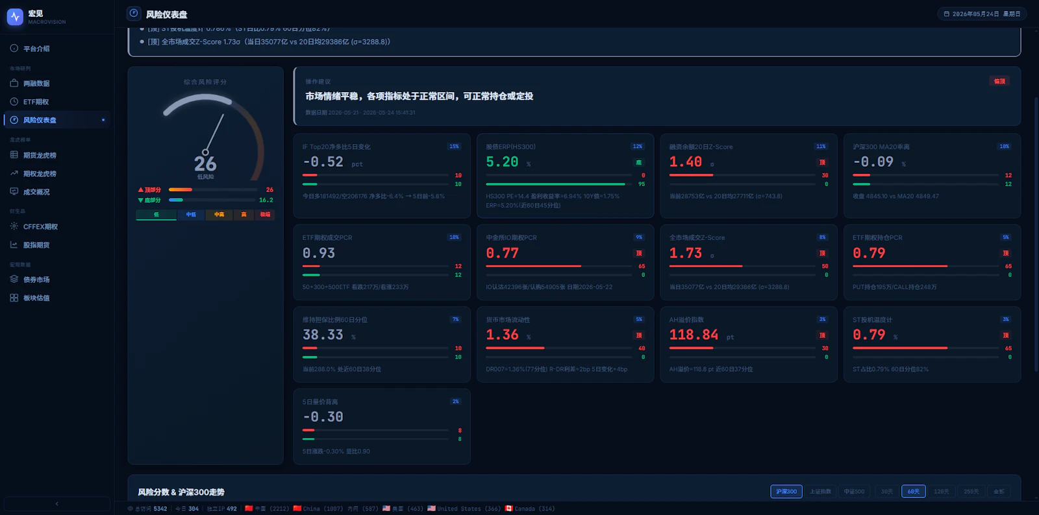Viewport: 1039px width, 515px height.
Task: Click the dashboard icon in the page header
Action: click(134, 13)
